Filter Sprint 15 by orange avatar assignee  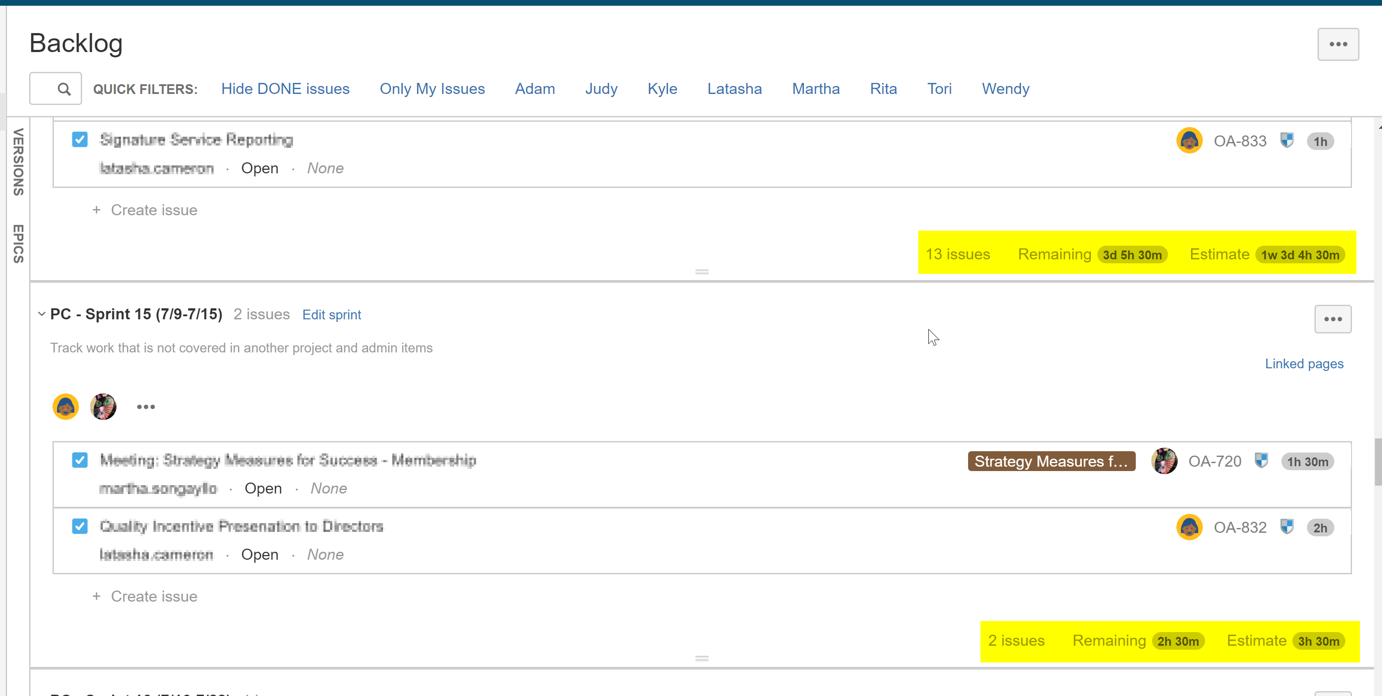click(x=65, y=407)
